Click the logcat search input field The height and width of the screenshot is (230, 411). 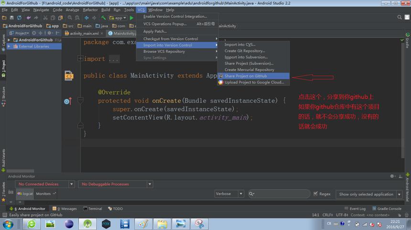(x=279, y=194)
